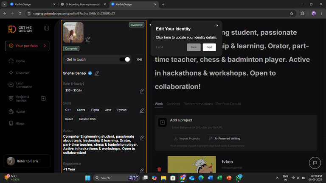This screenshot has width=326, height=183.
Task: Open the chat support bubble icon
Action: [315, 163]
